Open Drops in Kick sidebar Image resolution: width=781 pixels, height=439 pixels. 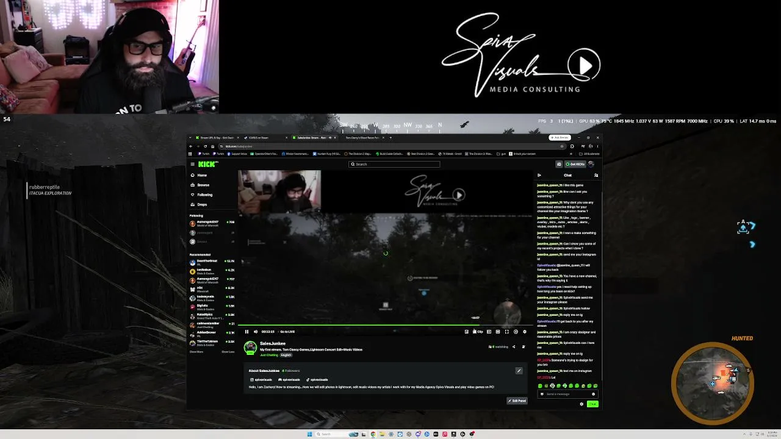click(x=202, y=204)
